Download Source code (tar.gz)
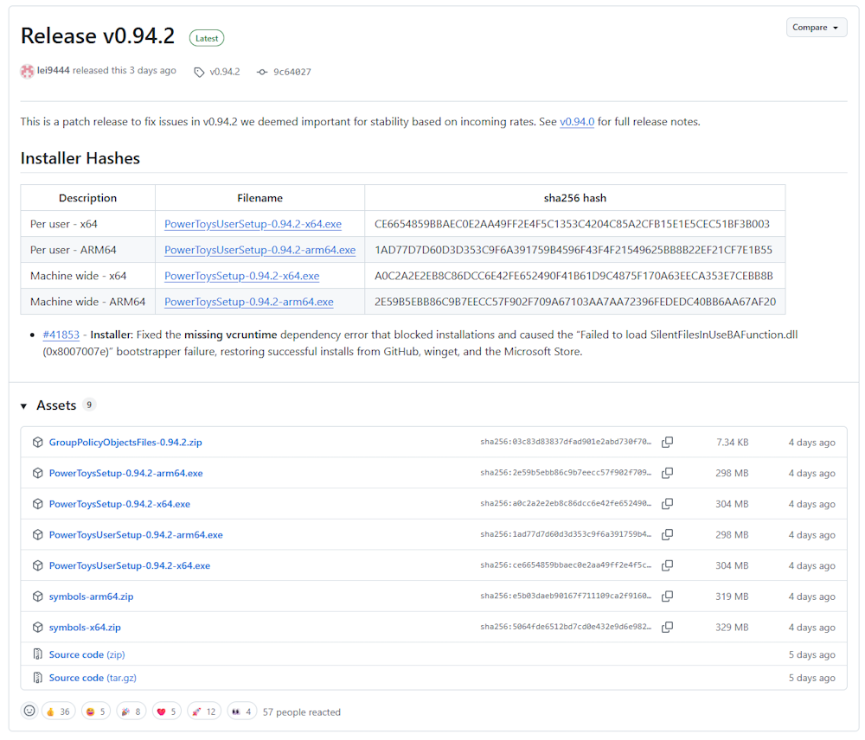 (93, 678)
